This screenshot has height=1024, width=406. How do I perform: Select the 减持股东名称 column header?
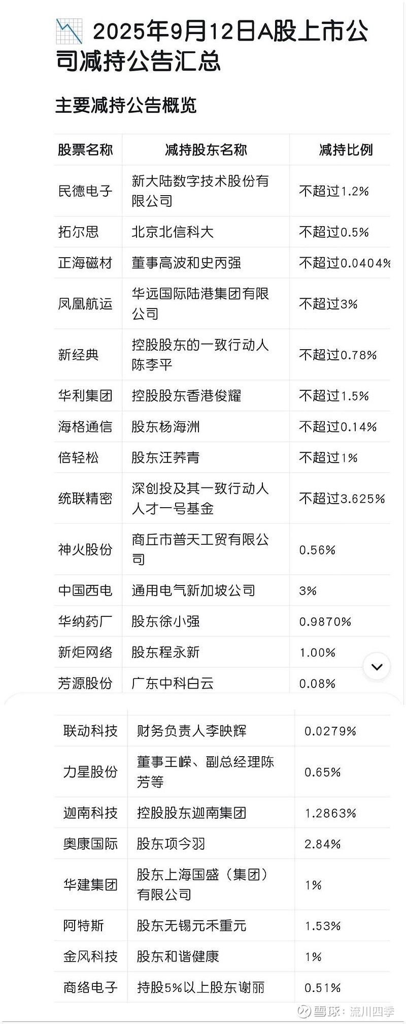[x=206, y=150]
